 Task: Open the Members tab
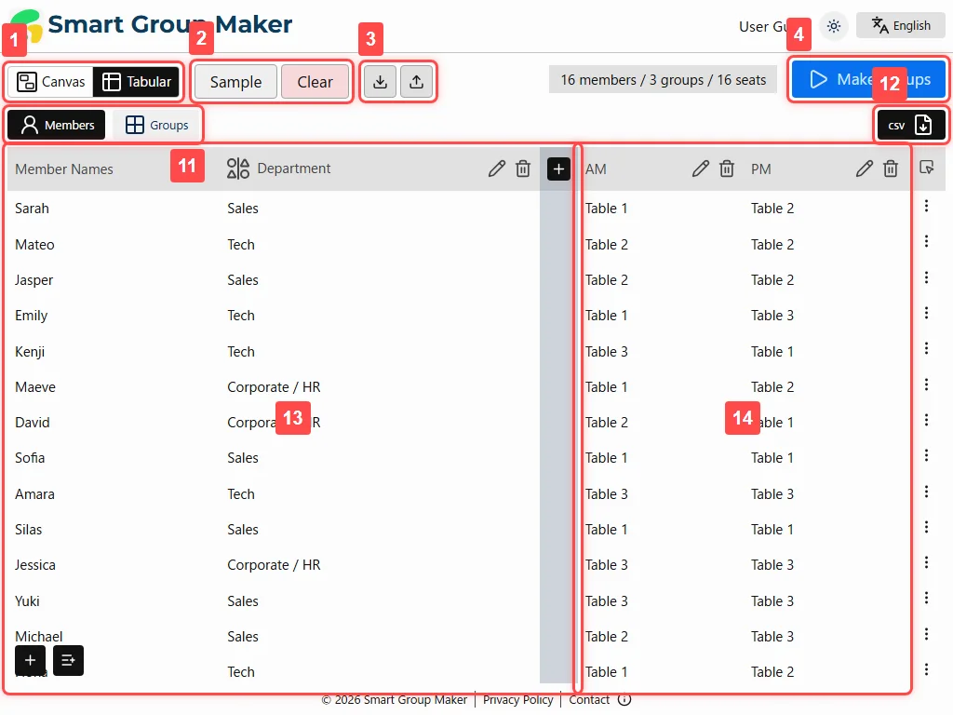click(57, 125)
